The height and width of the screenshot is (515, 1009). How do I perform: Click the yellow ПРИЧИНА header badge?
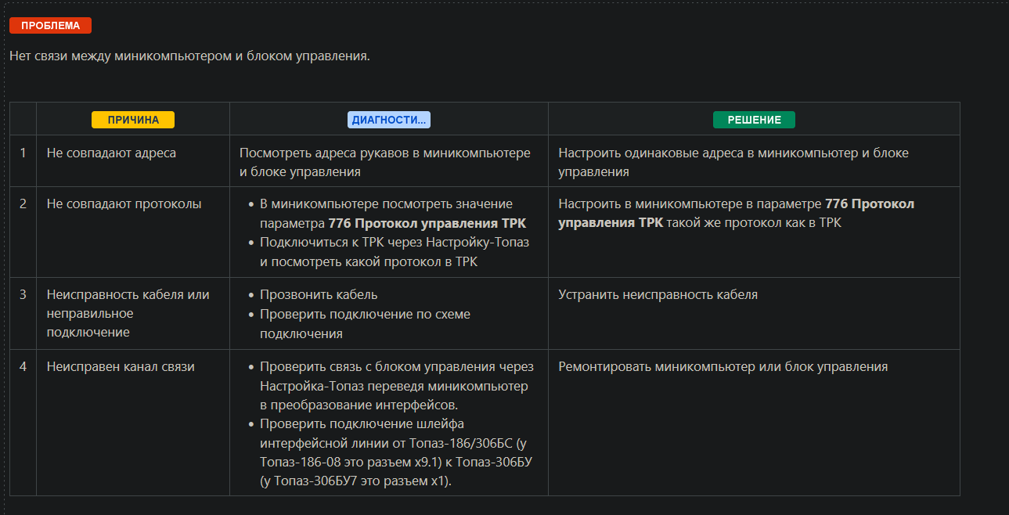tap(133, 120)
